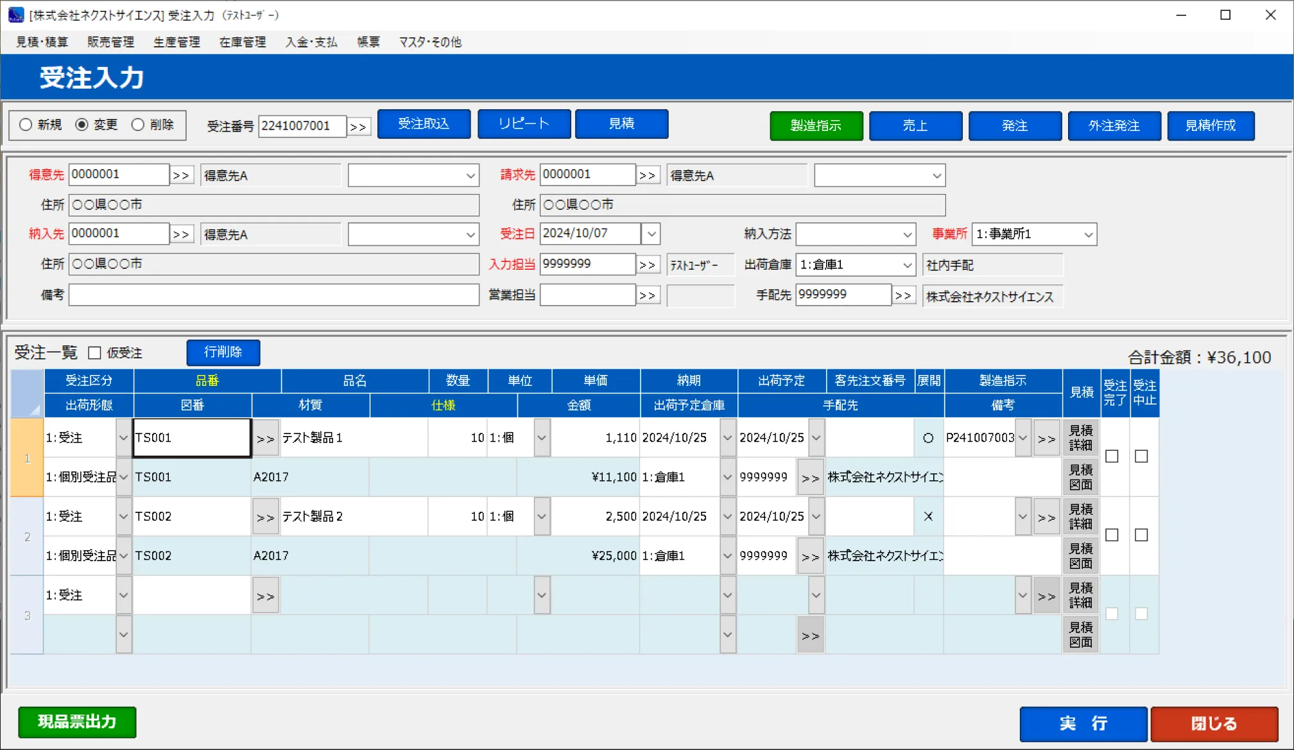
Task: Expand the dropdown beside 得意先 name
Action: (x=470, y=175)
